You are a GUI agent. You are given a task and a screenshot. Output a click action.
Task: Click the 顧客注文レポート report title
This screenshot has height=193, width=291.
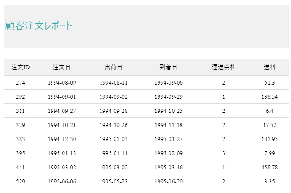[x=39, y=26]
